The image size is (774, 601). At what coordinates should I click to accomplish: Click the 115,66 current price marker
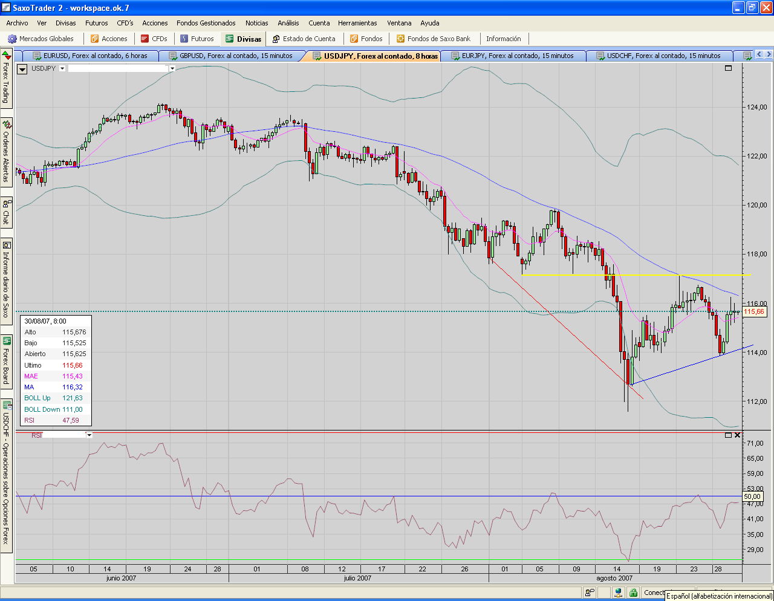[x=754, y=312]
